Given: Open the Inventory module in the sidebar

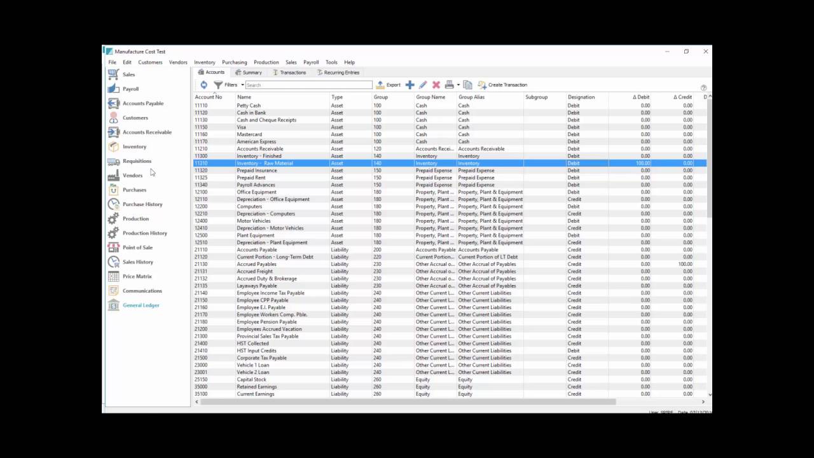Looking at the screenshot, I should [134, 147].
